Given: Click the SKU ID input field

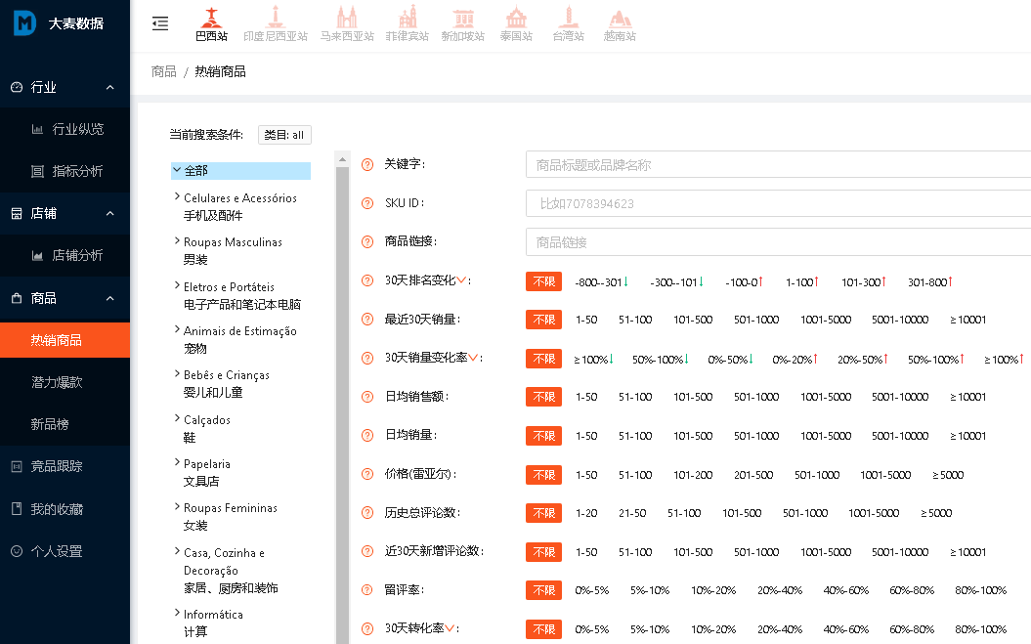Looking at the screenshot, I should [779, 203].
